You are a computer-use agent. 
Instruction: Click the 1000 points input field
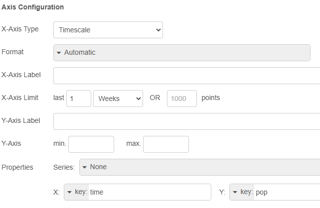pos(181,99)
